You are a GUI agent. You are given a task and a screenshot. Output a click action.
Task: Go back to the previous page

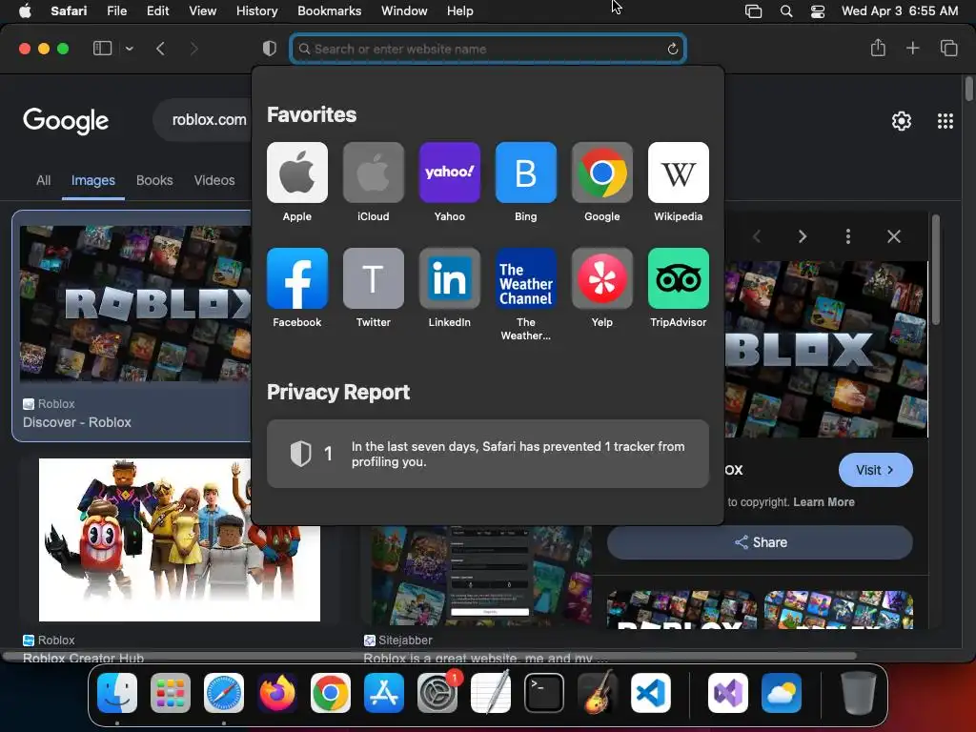[x=160, y=49]
